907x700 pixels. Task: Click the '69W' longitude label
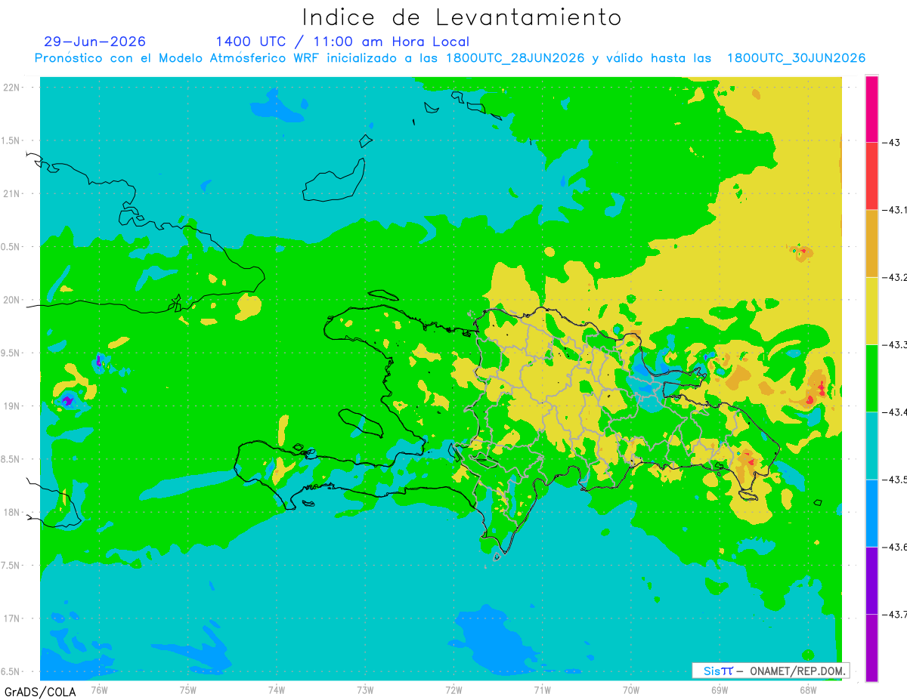(x=720, y=689)
